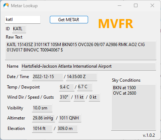This screenshot has height=140, width=161.
Task: Click the MVFR flight category label
Action: pos(116,24)
